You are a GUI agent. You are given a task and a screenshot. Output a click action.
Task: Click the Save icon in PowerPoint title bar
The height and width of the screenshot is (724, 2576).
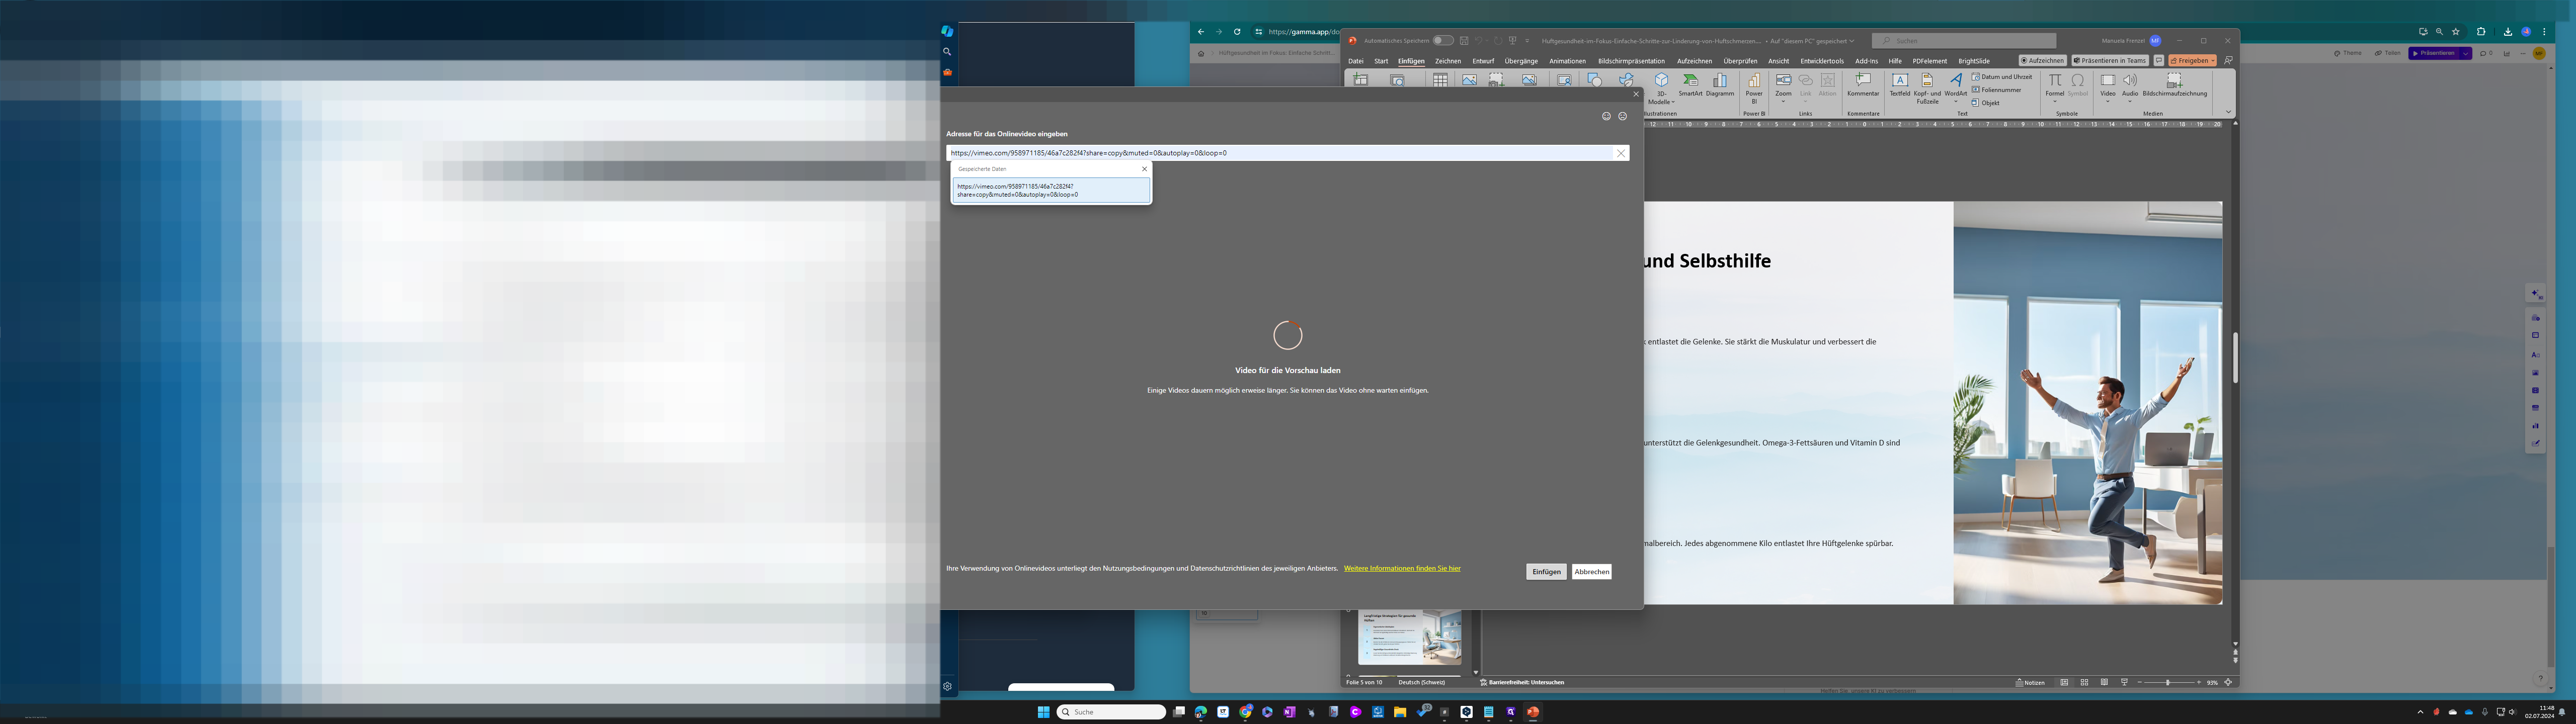click(1463, 41)
